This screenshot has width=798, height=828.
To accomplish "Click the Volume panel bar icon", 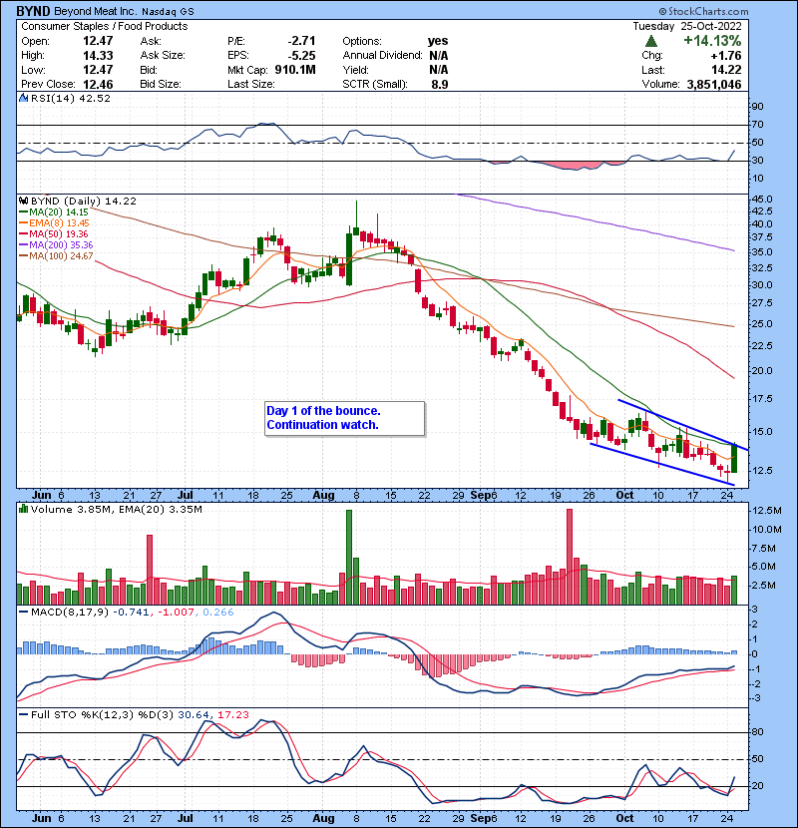I will click(x=23, y=509).
